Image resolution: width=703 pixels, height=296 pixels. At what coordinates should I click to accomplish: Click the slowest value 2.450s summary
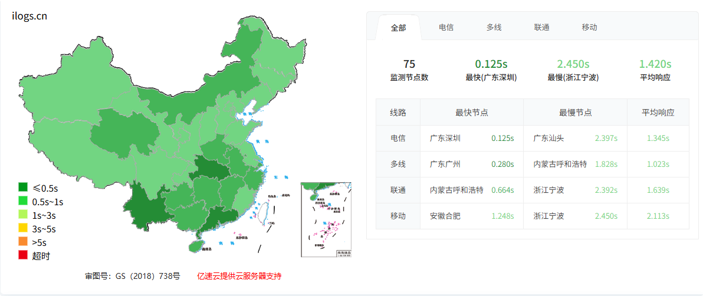(573, 64)
